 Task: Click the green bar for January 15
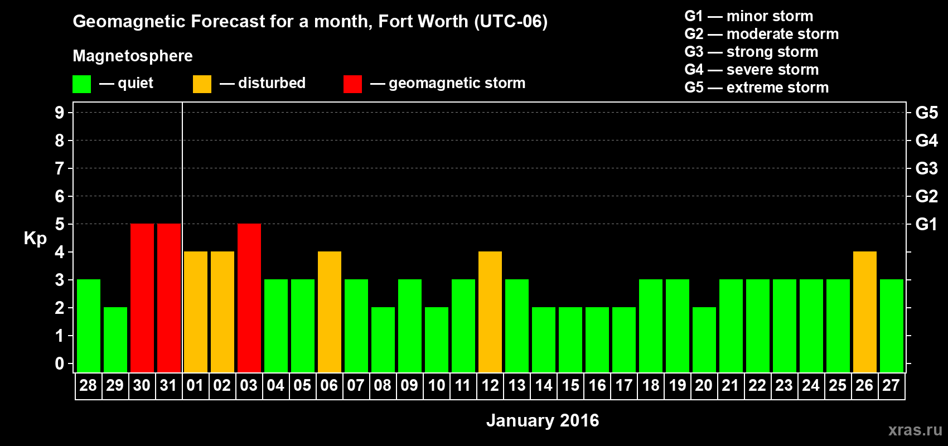click(x=570, y=340)
